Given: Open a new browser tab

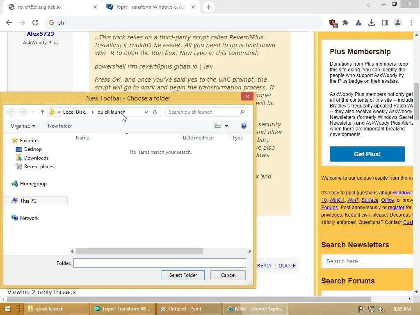Looking at the screenshot, I should tap(209, 7).
